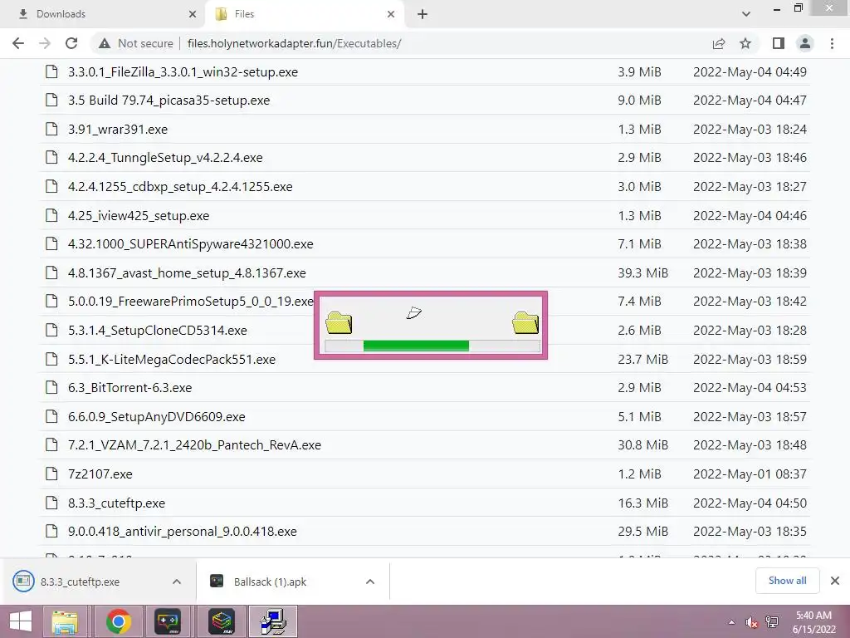Screen dimensions: 850x638
Task: Expand options arrow for Ballsack (1).apk download
Action: 370,582
